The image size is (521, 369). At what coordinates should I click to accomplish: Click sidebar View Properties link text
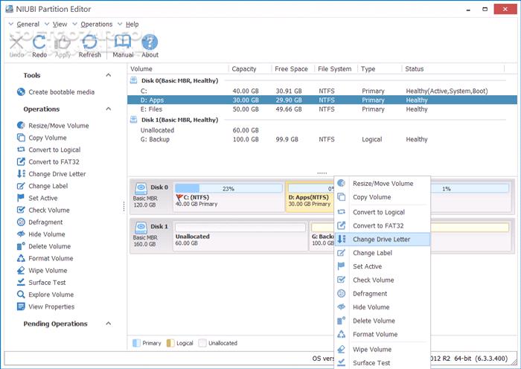[x=51, y=307]
